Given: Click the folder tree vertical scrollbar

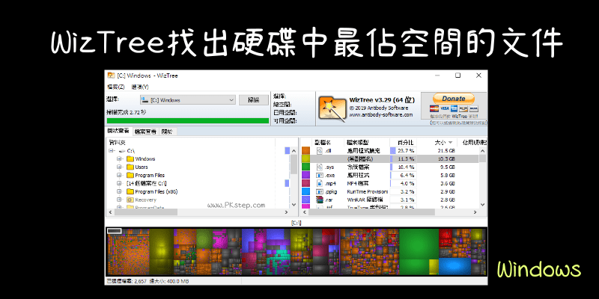Looking at the screenshot, I should [294, 177].
